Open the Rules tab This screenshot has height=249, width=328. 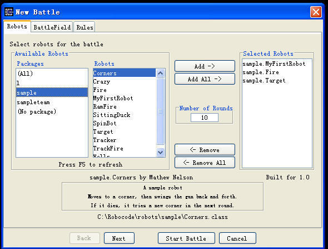tap(85, 27)
